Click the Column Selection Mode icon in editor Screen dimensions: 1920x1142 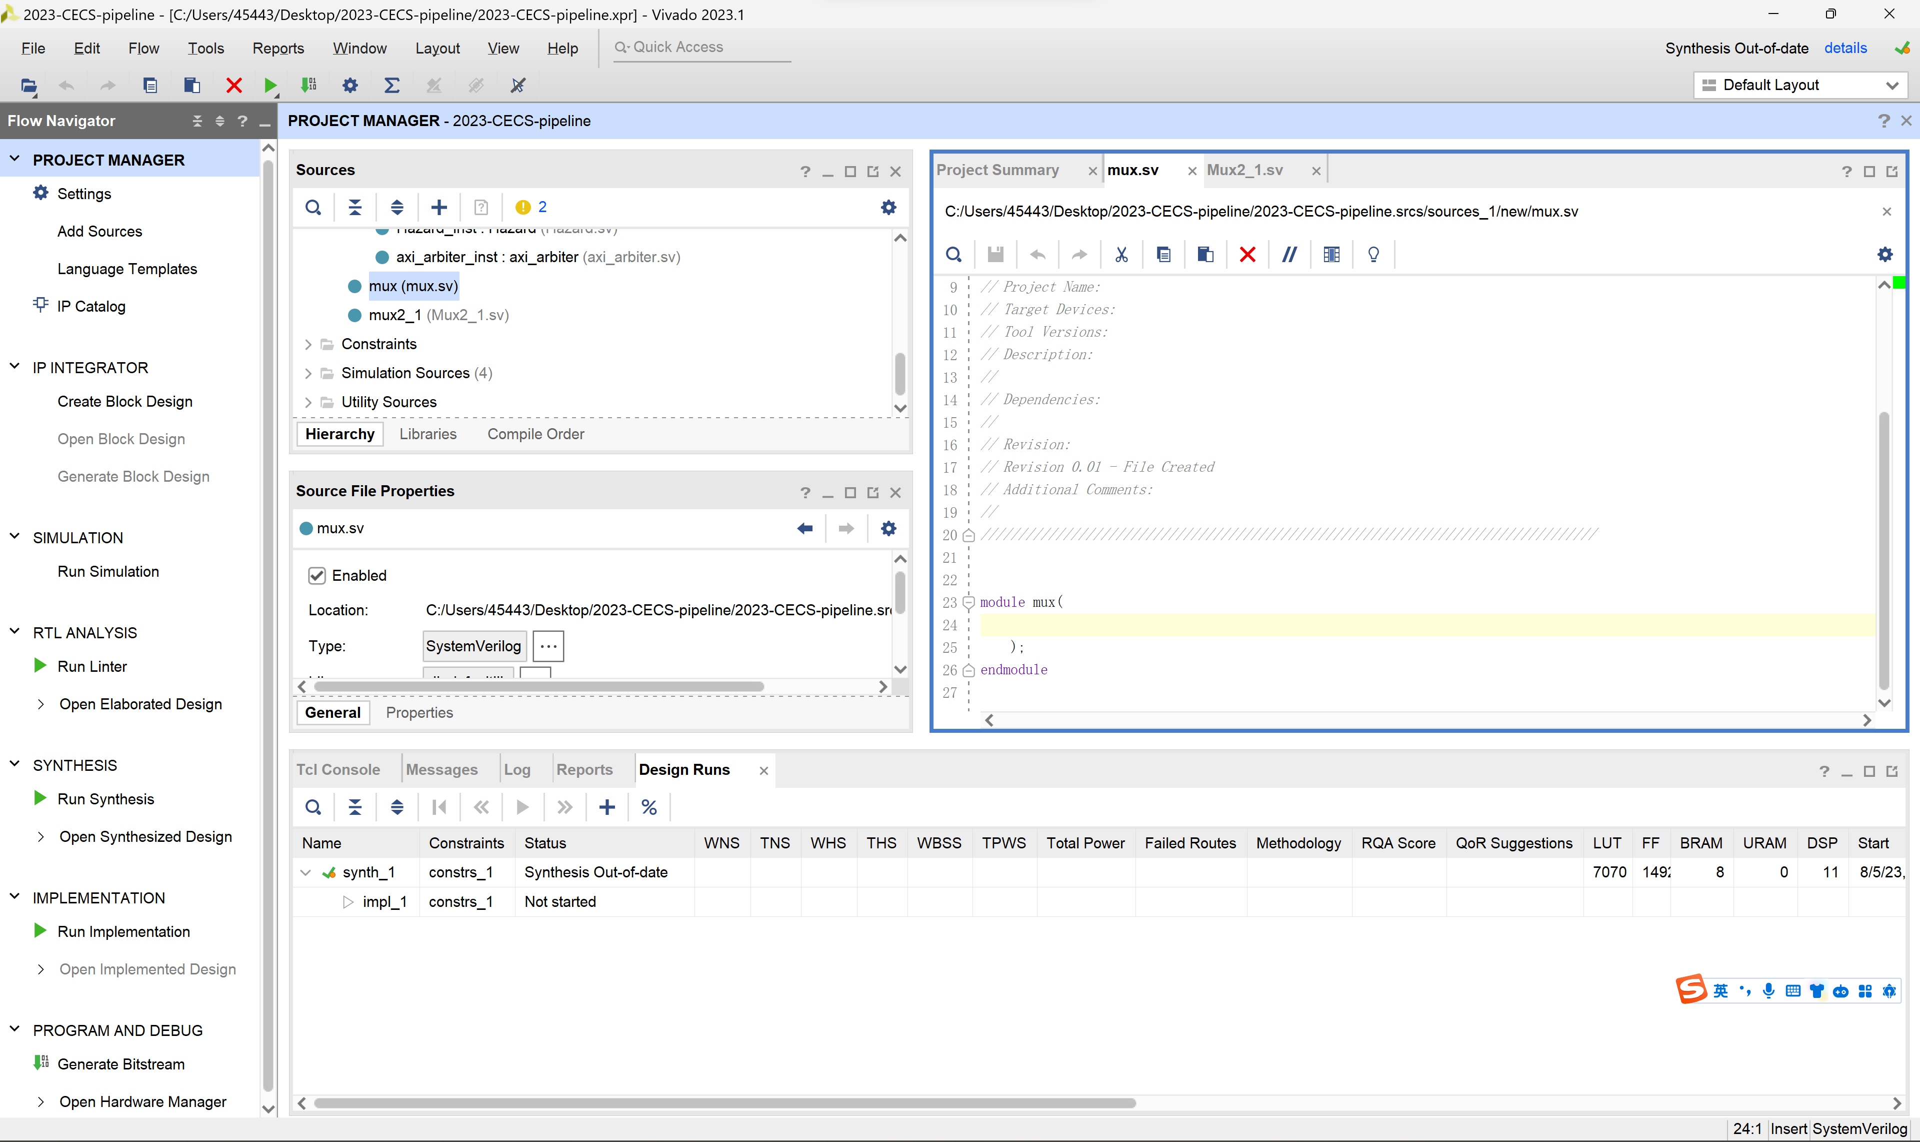point(1331,255)
